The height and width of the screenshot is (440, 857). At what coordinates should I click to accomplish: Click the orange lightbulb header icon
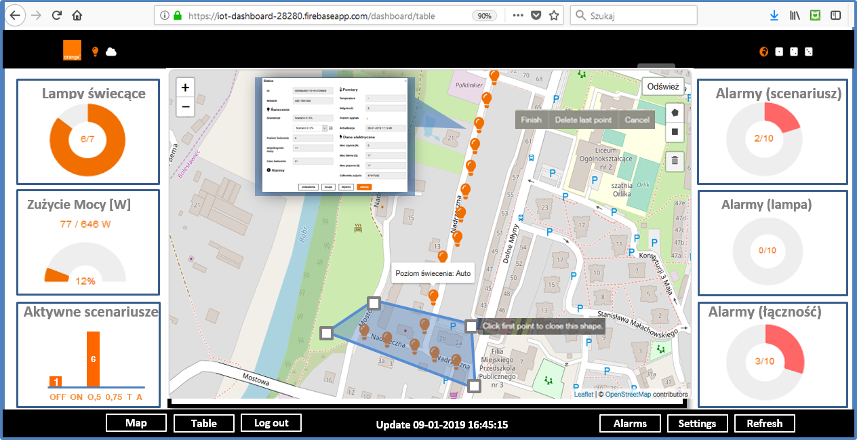(x=95, y=52)
